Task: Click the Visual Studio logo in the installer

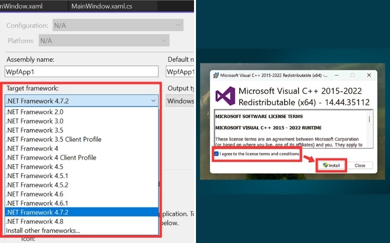Action: click(225, 96)
